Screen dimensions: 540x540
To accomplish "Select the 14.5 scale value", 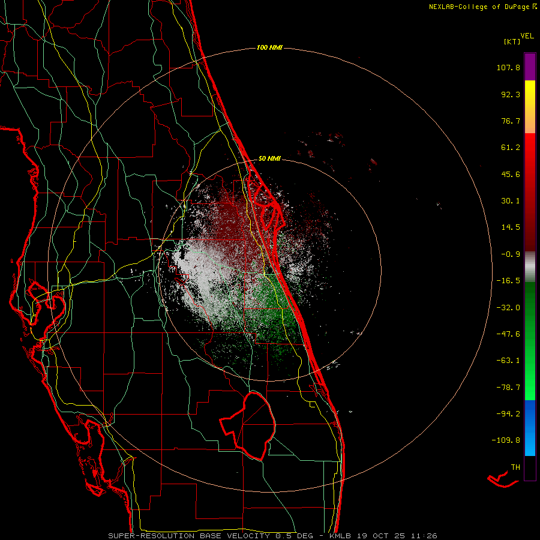I will click(511, 227).
